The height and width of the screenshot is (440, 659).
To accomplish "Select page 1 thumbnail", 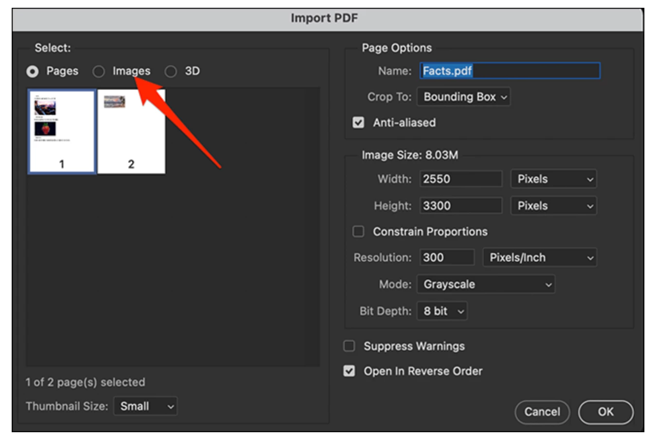I will pos(62,131).
